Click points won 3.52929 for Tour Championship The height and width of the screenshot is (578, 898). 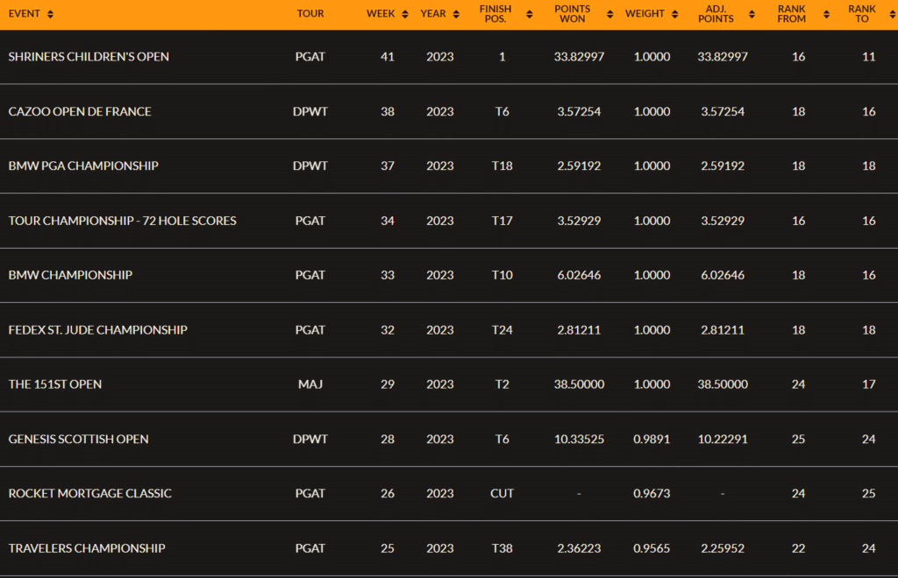click(x=579, y=221)
